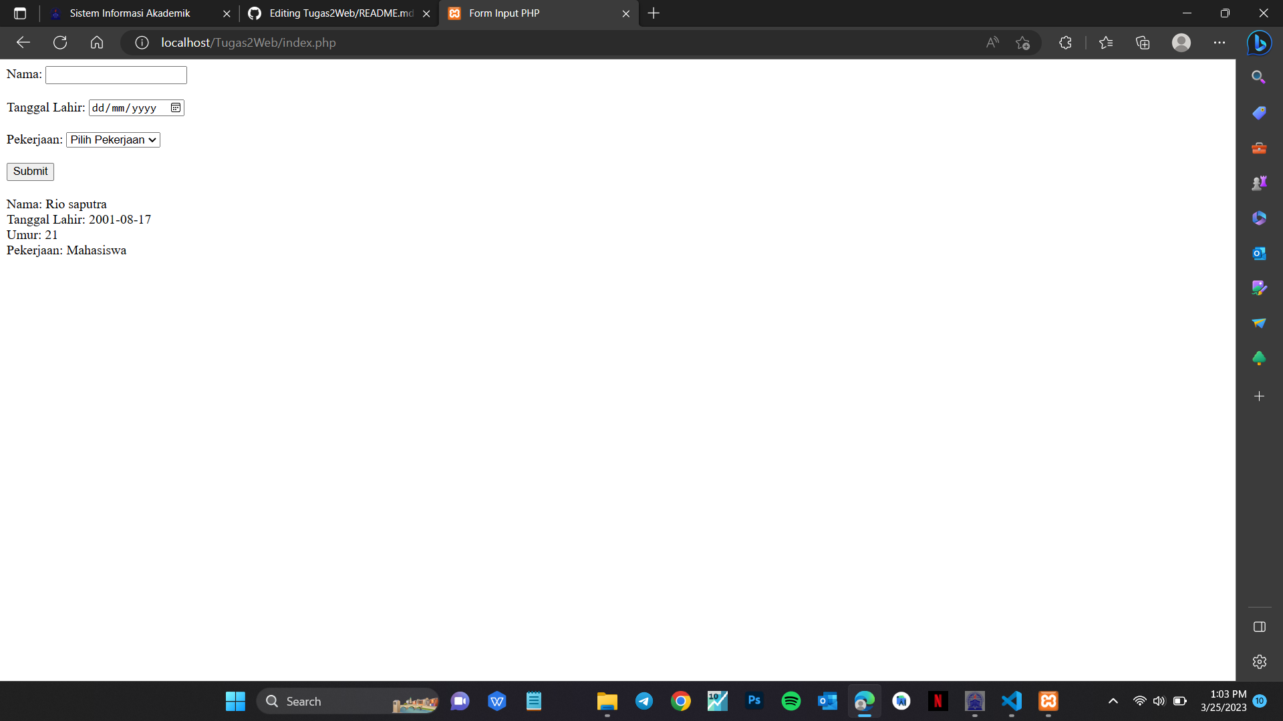Click the Submit button
The image size is (1283, 721).
tap(29, 172)
